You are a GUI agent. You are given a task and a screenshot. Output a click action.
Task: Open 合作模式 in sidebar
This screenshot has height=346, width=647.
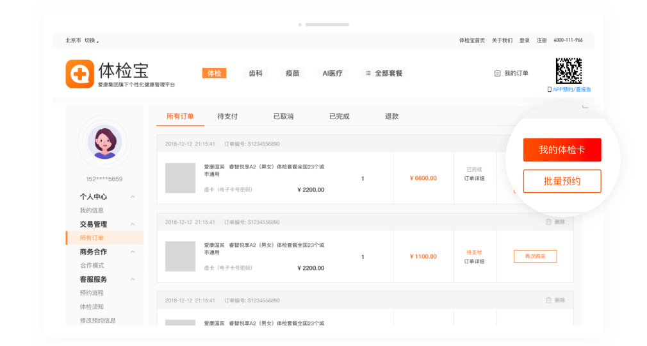(x=92, y=265)
